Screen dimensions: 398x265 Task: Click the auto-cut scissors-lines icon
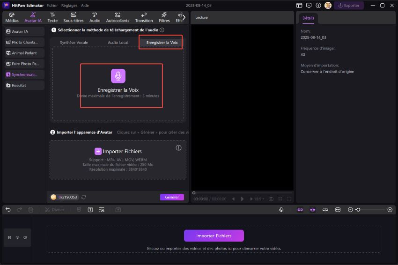(102, 210)
